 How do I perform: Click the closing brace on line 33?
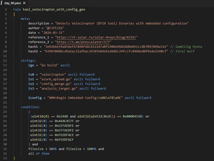[x=14, y=158]
